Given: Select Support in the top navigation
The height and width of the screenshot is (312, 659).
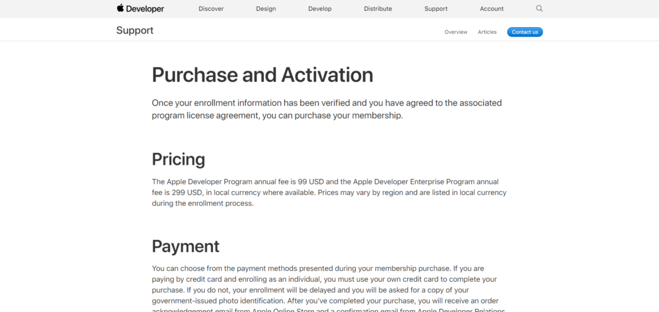Looking at the screenshot, I should pos(436,9).
